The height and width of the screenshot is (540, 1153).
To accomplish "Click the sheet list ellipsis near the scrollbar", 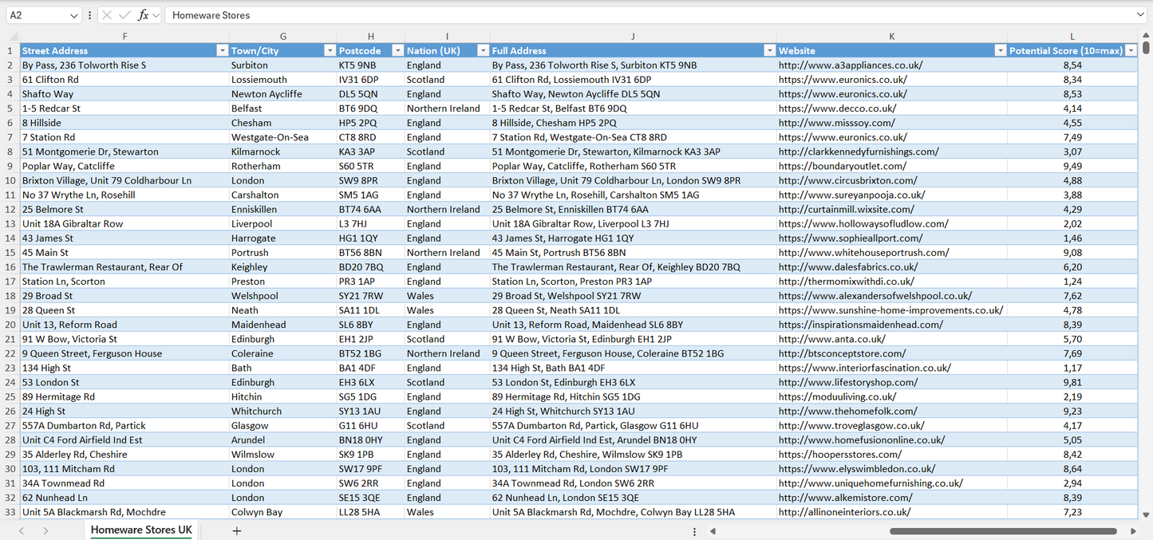I will click(694, 530).
